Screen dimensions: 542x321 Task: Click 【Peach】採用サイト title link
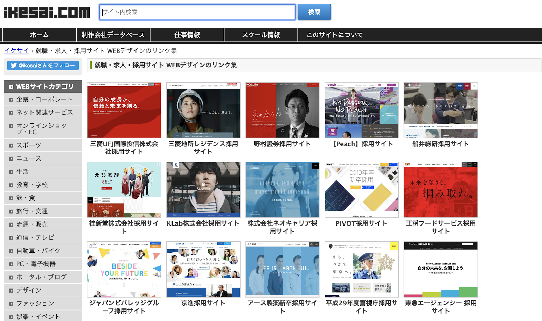[x=361, y=144]
